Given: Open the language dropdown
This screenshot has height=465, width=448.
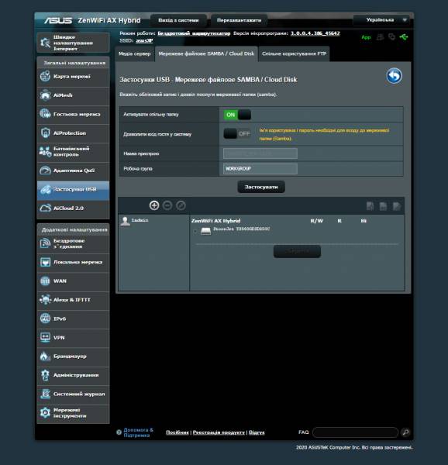Looking at the screenshot, I should (382, 20).
